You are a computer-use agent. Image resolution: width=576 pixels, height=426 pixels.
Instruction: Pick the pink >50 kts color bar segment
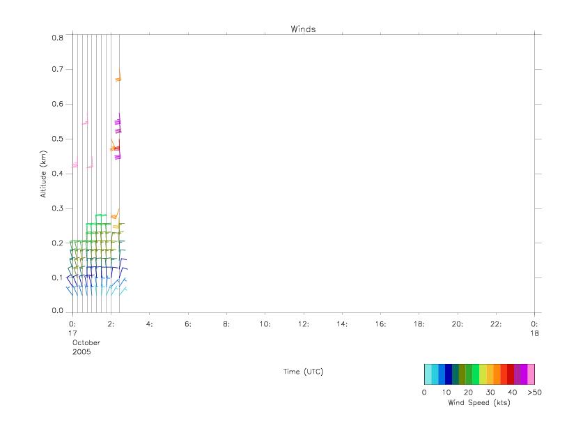[x=531, y=374]
